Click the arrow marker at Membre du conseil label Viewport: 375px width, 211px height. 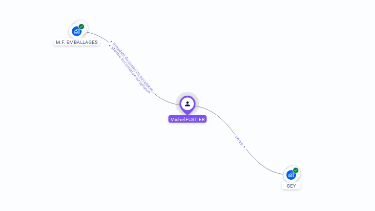[x=110, y=45]
